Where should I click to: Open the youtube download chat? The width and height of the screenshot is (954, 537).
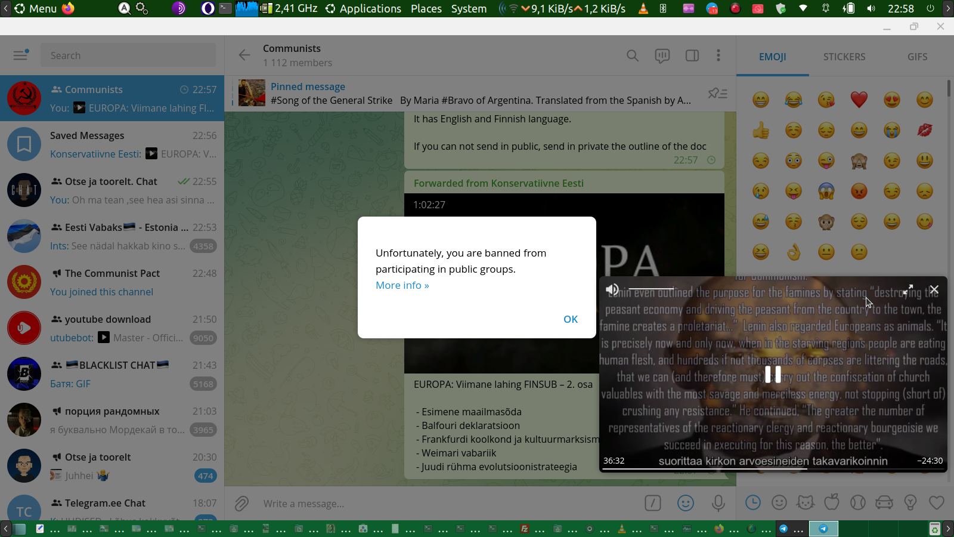pyautogui.click(x=112, y=328)
